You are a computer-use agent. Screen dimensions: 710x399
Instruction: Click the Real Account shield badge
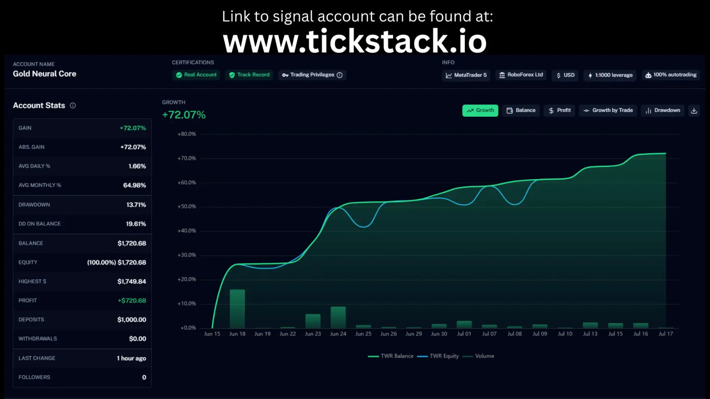(x=196, y=75)
